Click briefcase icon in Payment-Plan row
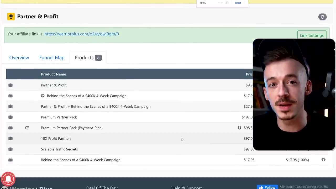This screenshot has height=189, width=336. 10,128
